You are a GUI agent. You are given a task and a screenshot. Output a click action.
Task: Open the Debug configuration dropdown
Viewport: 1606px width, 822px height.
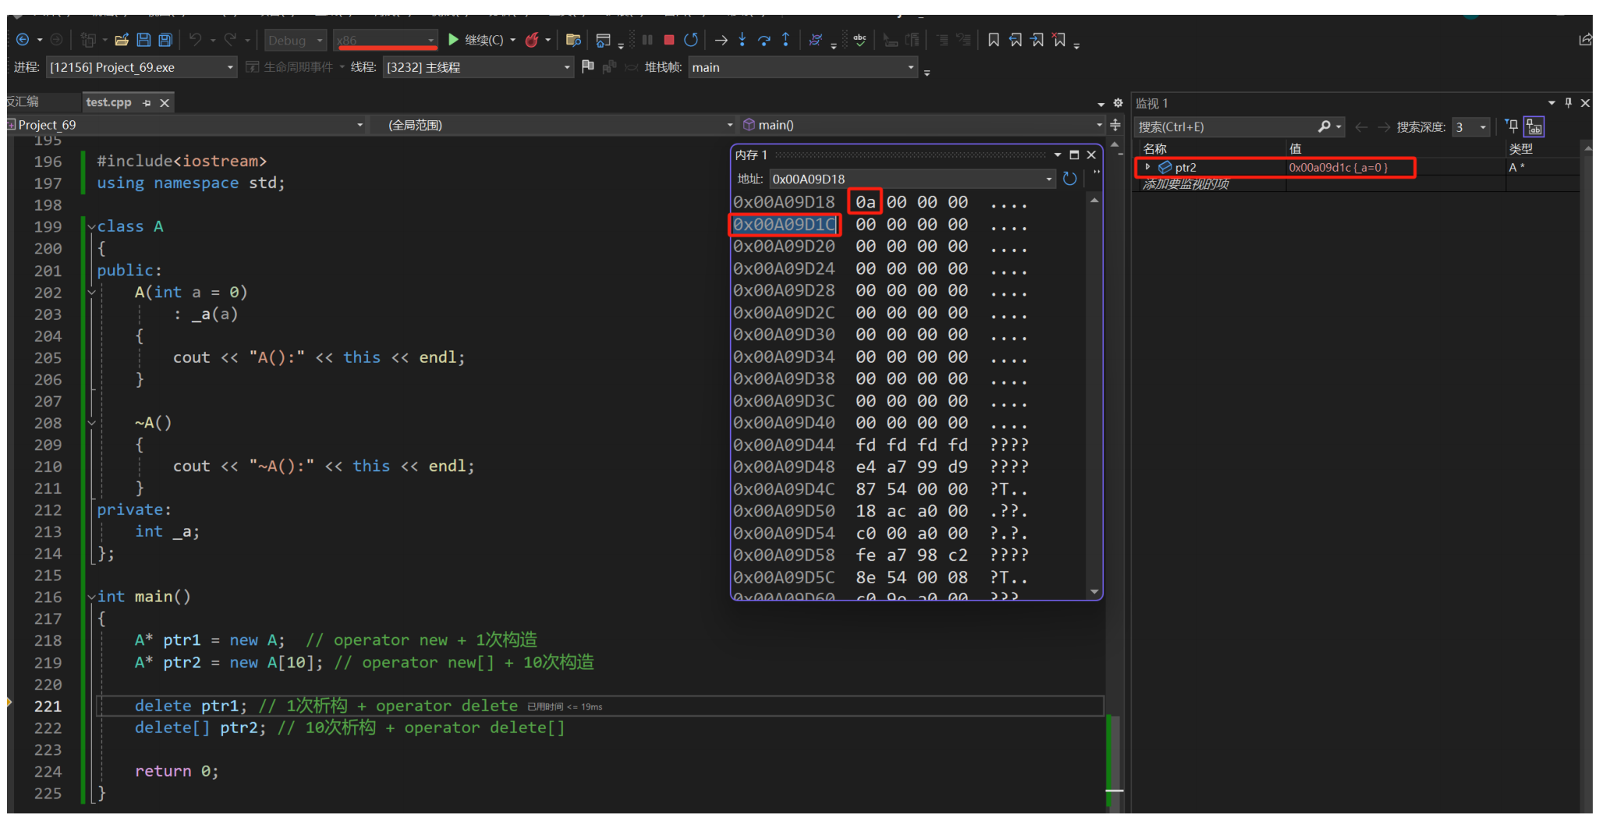coord(296,40)
